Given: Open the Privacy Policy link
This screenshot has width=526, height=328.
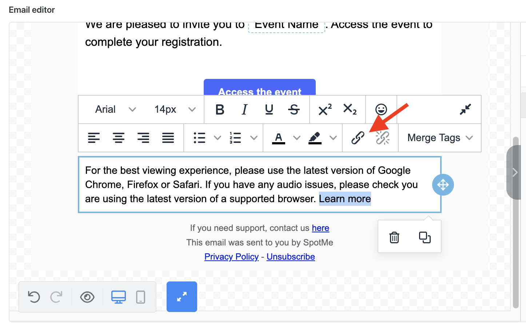Looking at the screenshot, I should tap(231, 256).
